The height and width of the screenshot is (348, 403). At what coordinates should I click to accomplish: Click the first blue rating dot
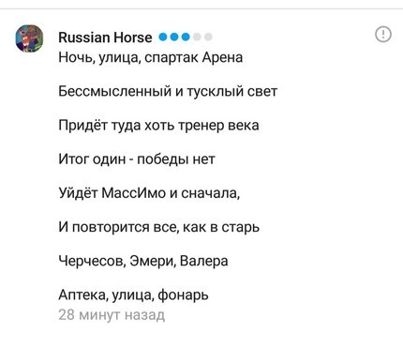pos(163,38)
